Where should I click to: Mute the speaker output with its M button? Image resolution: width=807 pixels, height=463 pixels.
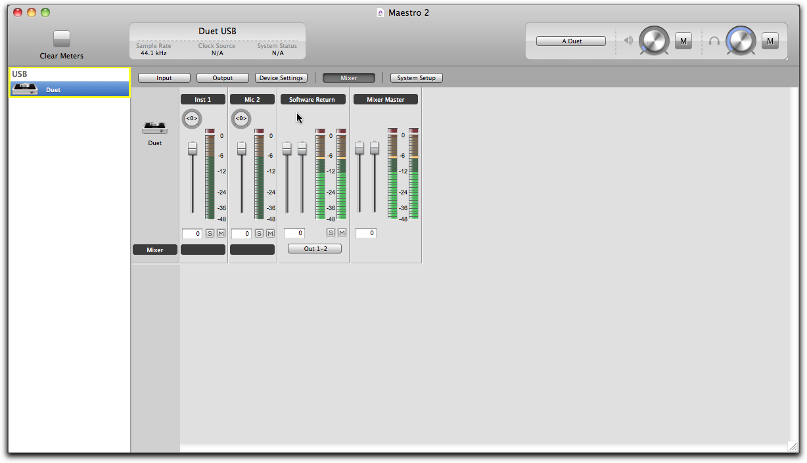[x=683, y=41]
